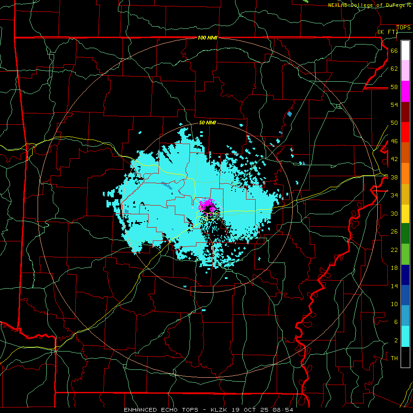Click the light pink legend swatch
Screen dimensions: 413x413
pos(405,71)
